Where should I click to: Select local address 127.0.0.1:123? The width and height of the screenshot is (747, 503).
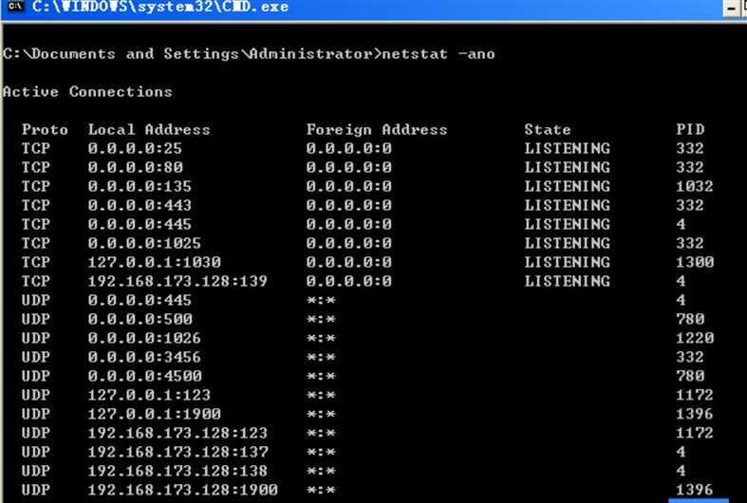click(x=149, y=395)
